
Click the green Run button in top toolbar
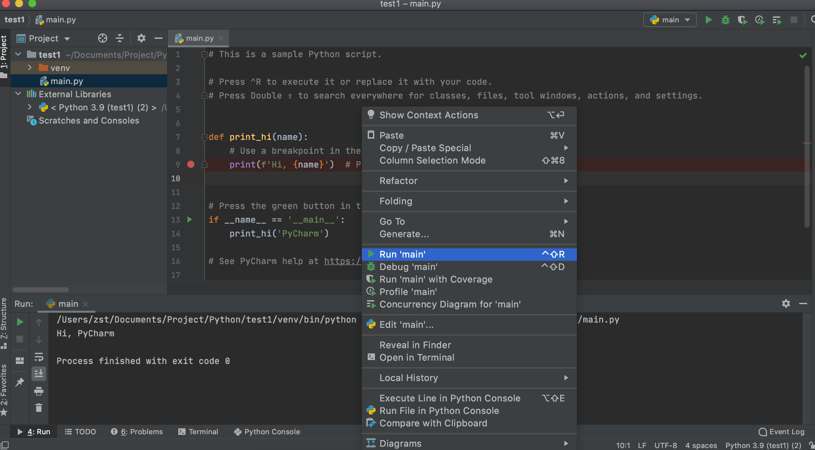click(x=708, y=20)
